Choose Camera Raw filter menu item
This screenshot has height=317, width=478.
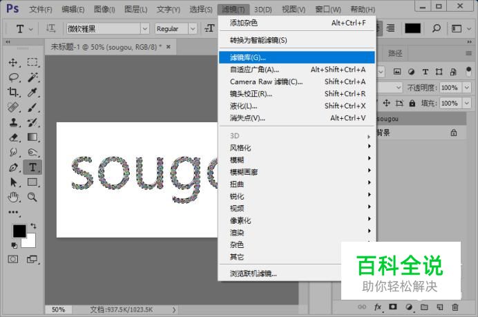pyautogui.click(x=296, y=81)
